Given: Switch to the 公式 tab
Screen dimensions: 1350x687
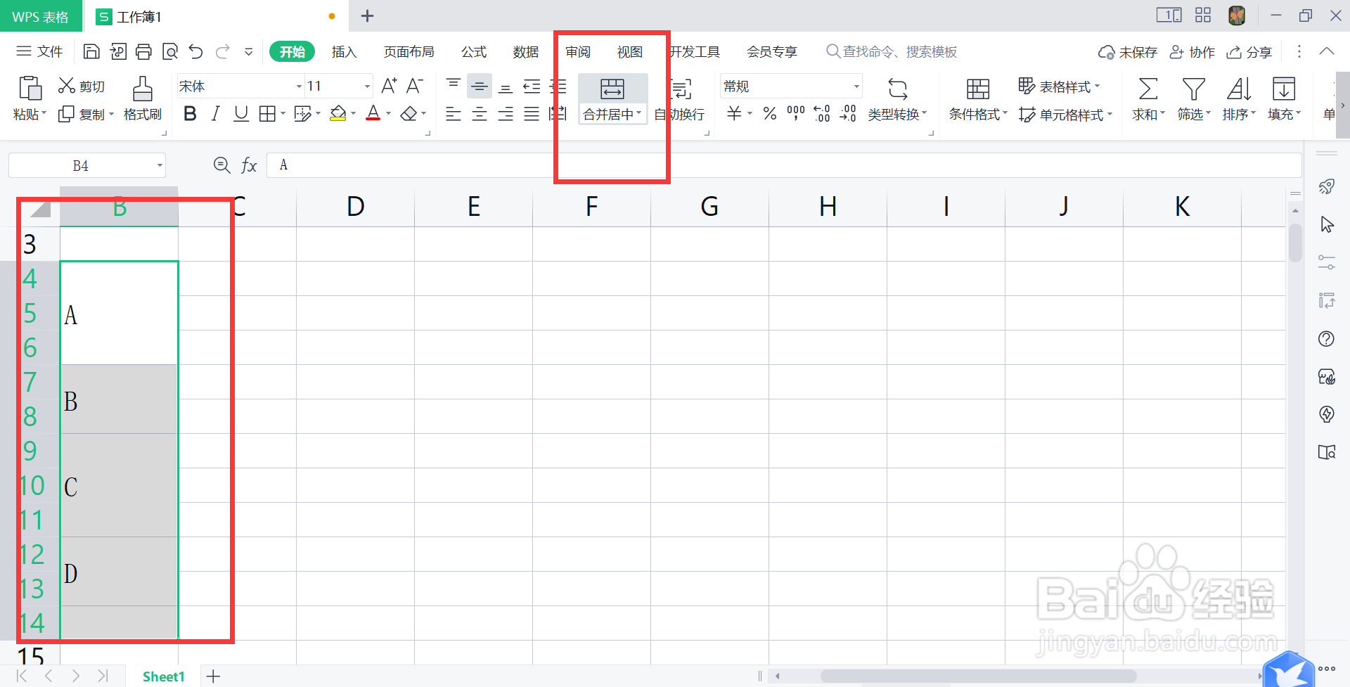Looking at the screenshot, I should coord(474,52).
